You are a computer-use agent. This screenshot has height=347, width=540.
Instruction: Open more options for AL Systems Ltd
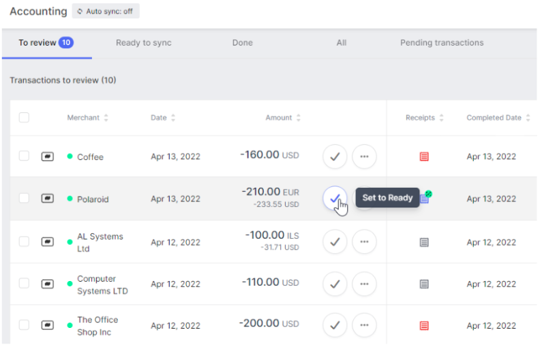364,242
